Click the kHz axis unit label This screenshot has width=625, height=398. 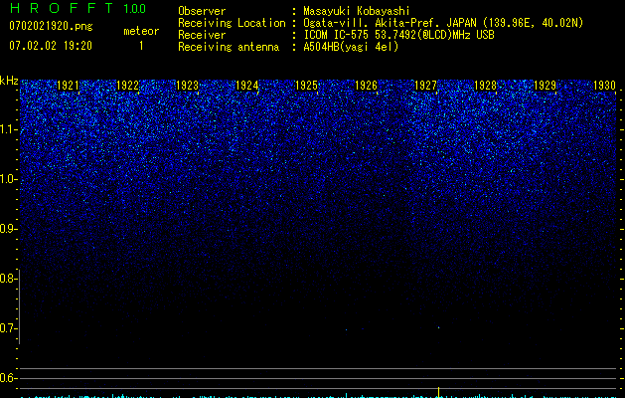pos(9,81)
